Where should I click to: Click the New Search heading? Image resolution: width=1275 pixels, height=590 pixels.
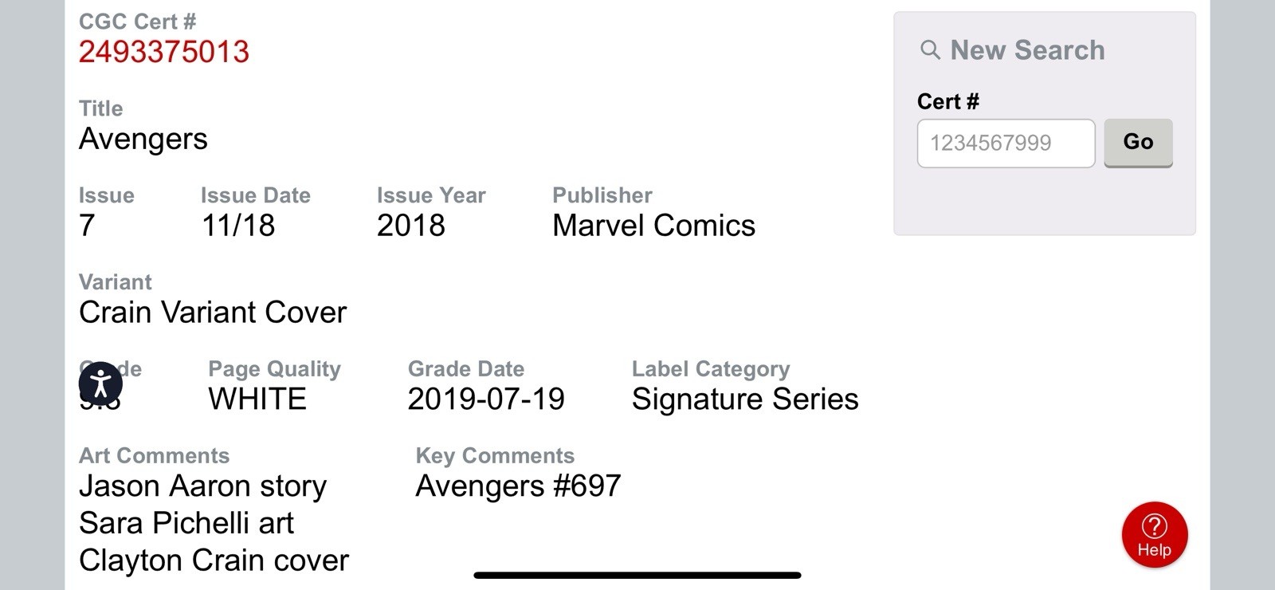(x=1027, y=50)
